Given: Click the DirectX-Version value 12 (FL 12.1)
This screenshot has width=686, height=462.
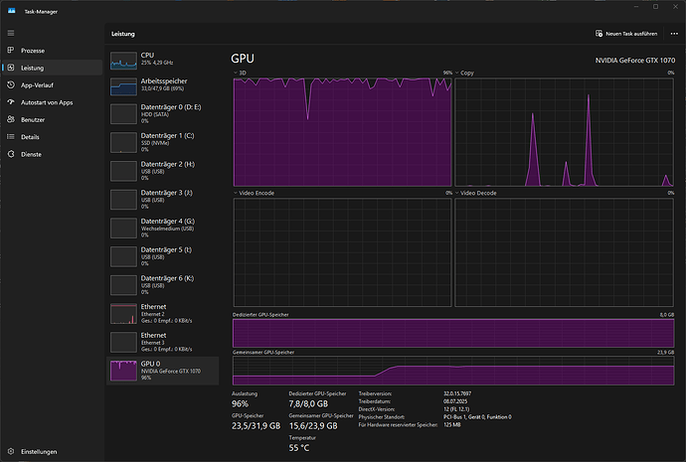Looking at the screenshot, I should [x=456, y=409].
